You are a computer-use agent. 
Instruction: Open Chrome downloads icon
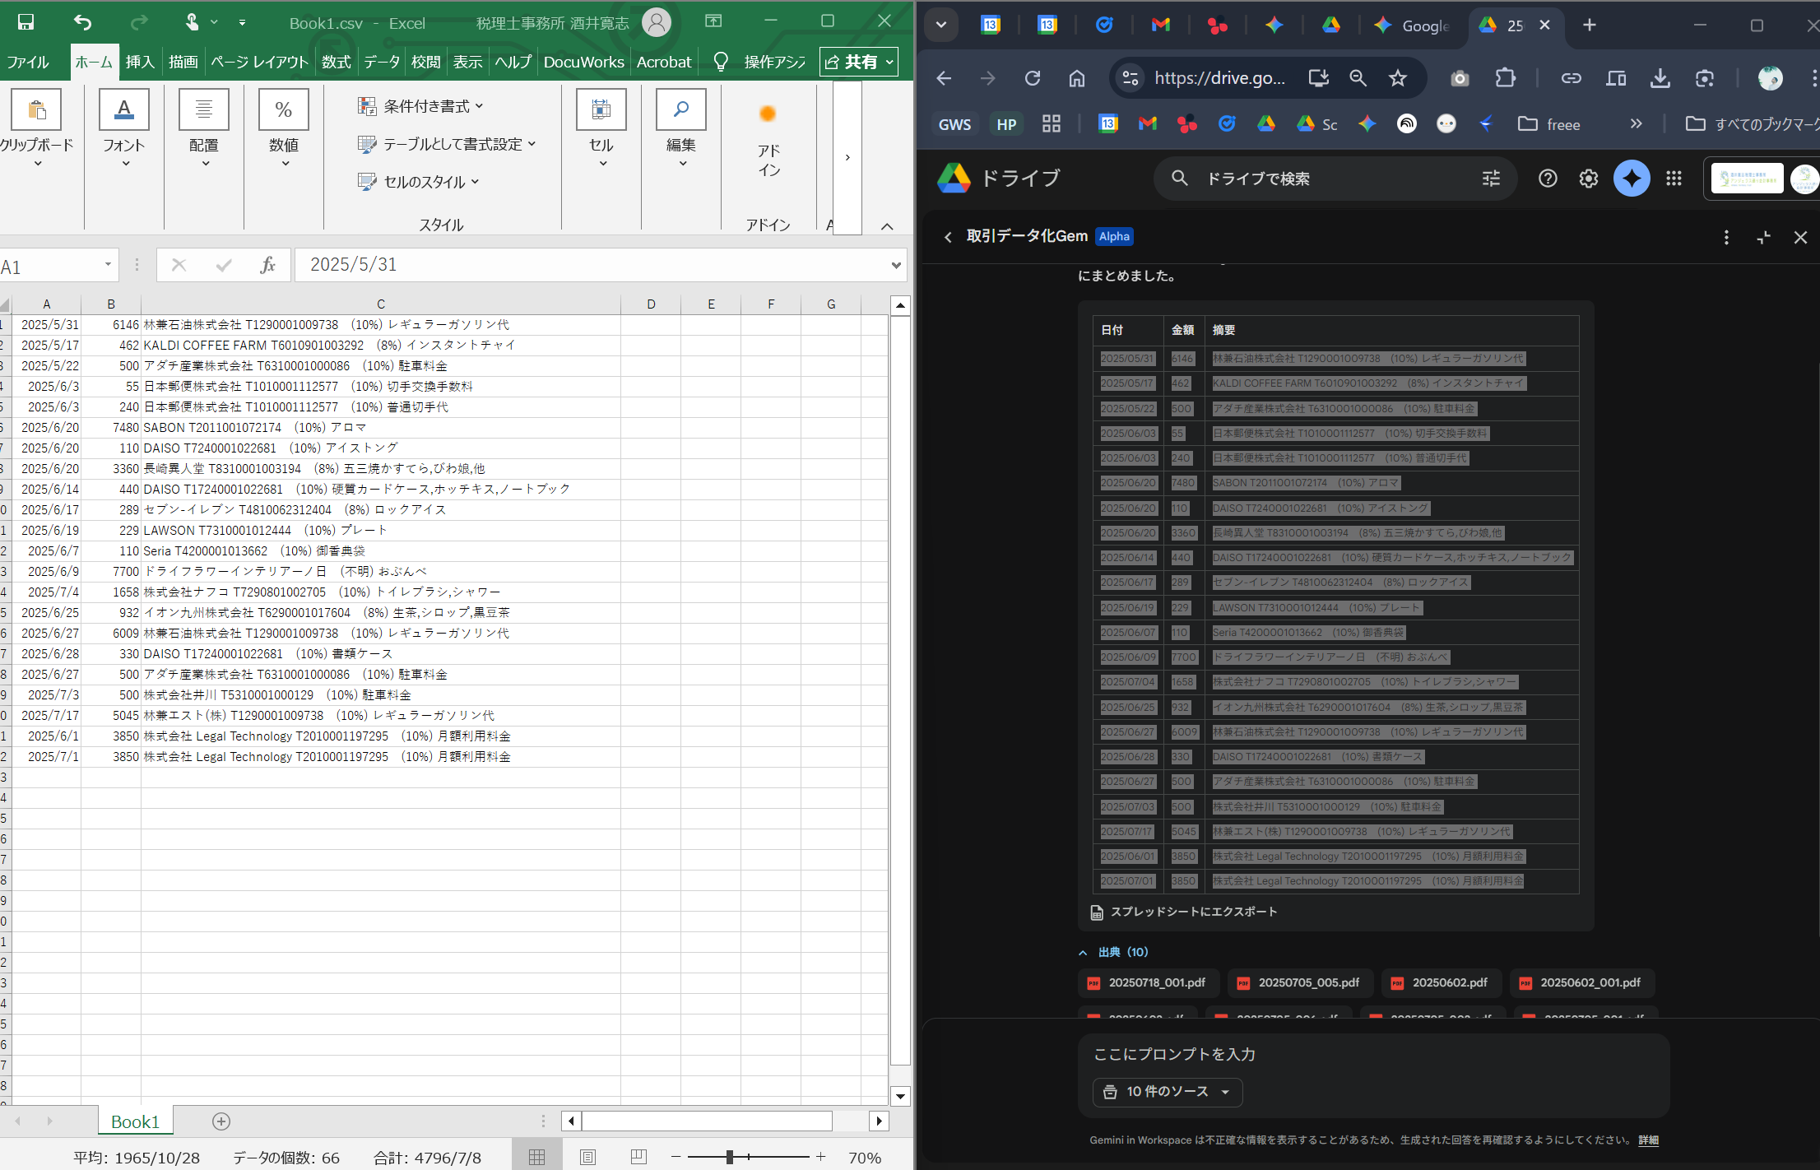click(x=1660, y=78)
